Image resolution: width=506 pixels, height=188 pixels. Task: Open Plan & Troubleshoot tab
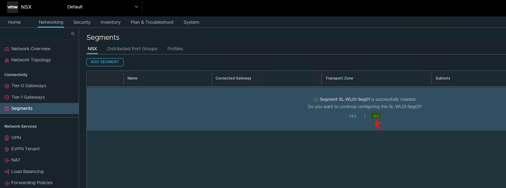(x=152, y=22)
